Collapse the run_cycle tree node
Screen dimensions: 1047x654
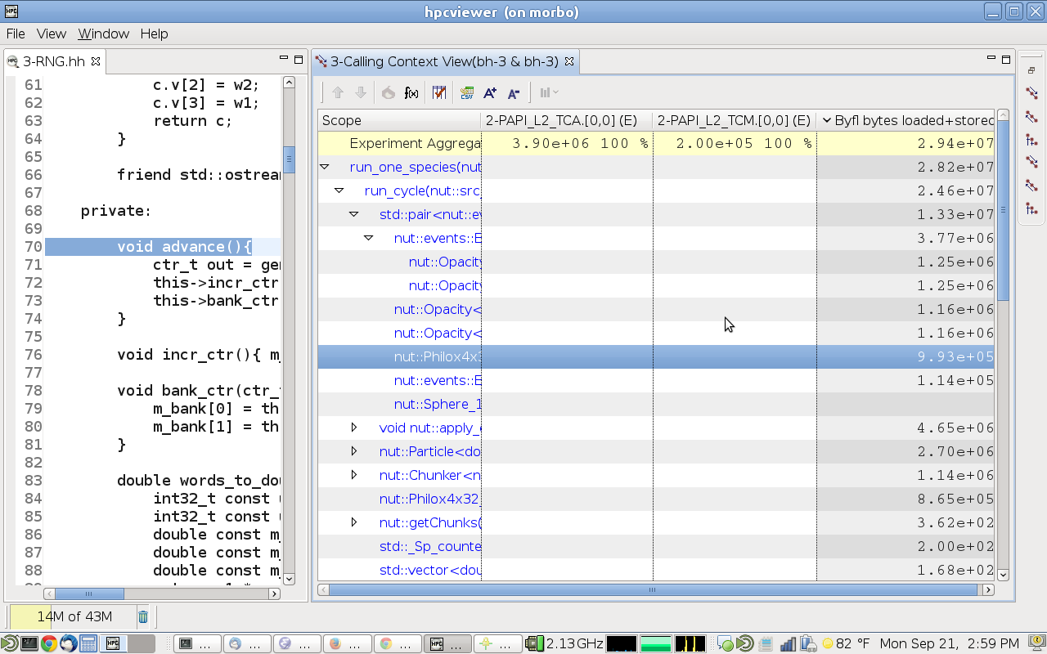click(x=339, y=190)
